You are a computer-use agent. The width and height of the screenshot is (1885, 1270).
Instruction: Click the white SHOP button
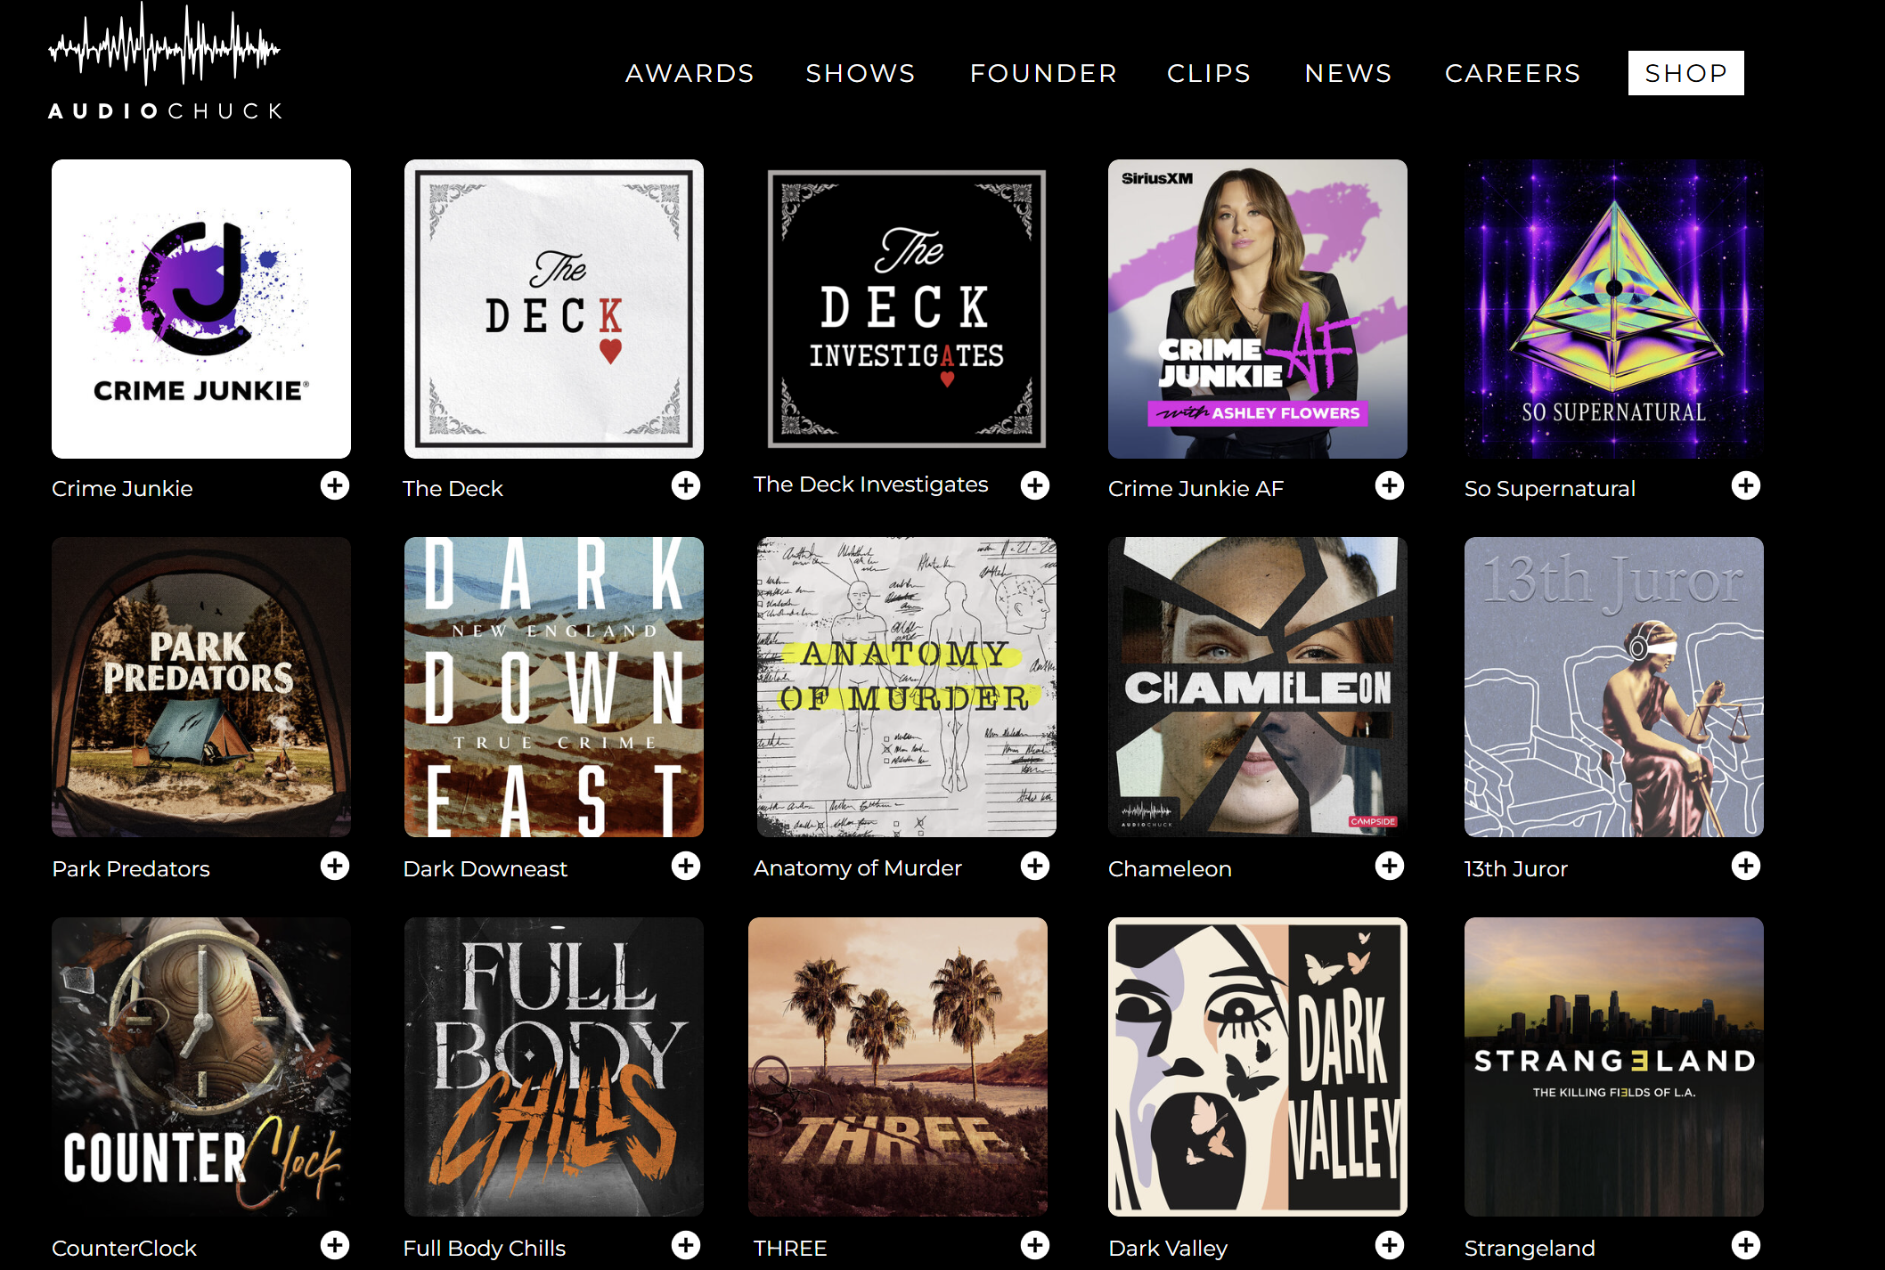click(1685, 73)
